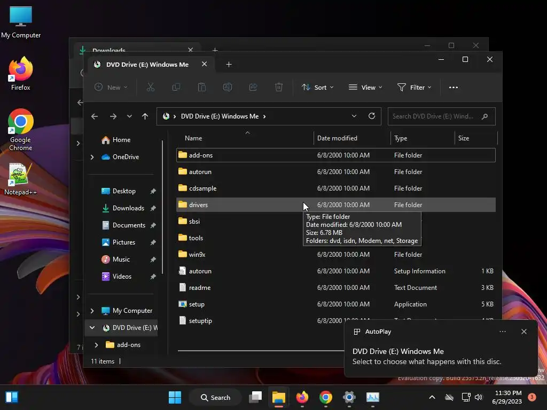This screenshot has height=410, width=547.
Task: Click the Windows Start button on taskbar
Action: click(x=175, y=397)
